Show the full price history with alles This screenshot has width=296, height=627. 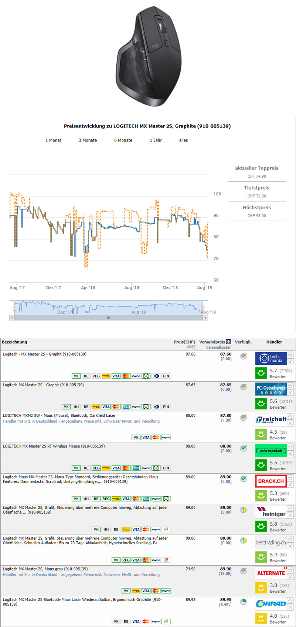183,140
